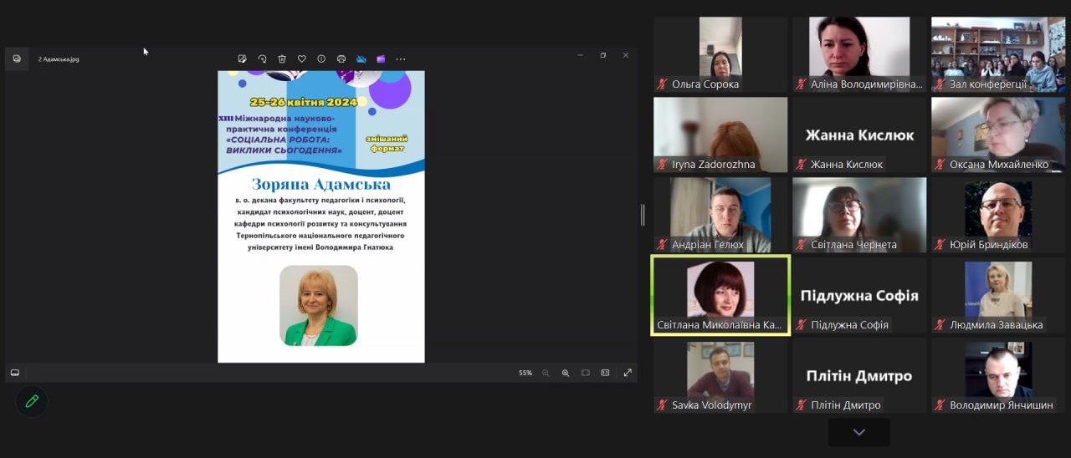Toggle the filmstrip view at bottom left
Image resolution: width=1071 pixels, height=458 pixels.
15,373
